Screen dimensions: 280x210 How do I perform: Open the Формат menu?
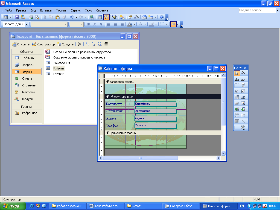(x=61, y=10)
